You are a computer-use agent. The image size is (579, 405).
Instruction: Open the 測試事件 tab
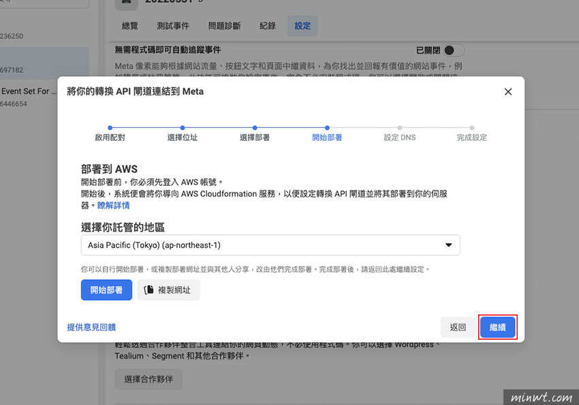(x=173, y=26)
